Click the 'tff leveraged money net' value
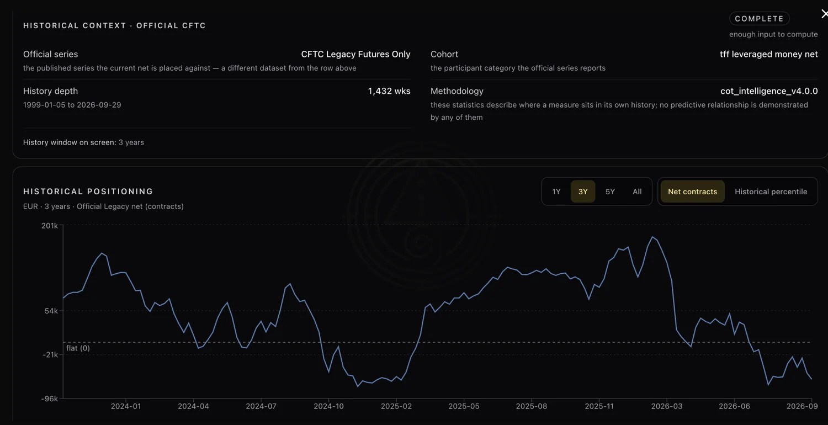Image resolution: width=828 pixels, height=425 pixels. [x=769, y=54]
